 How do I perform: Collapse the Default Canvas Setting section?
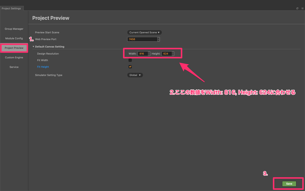tap(33, 47)
